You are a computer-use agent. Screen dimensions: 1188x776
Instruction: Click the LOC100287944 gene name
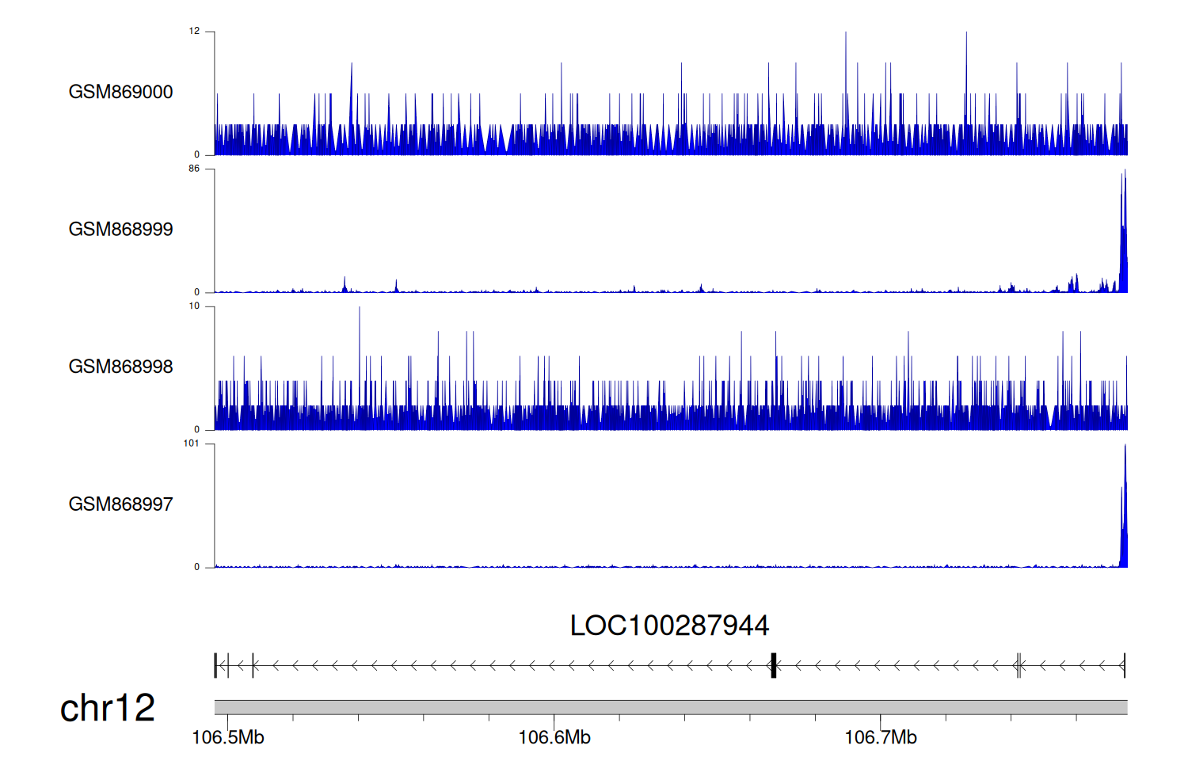[669, 626]
